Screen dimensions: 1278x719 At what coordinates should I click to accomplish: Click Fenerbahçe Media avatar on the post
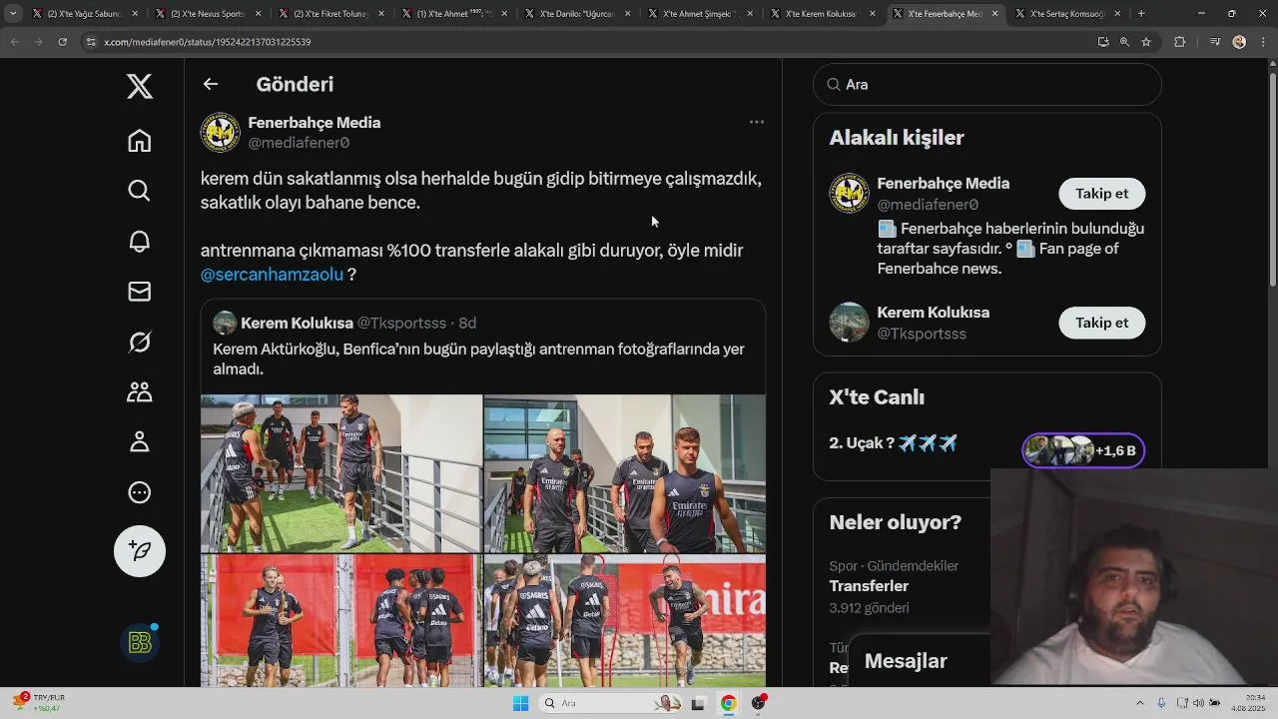pos(220,132)
